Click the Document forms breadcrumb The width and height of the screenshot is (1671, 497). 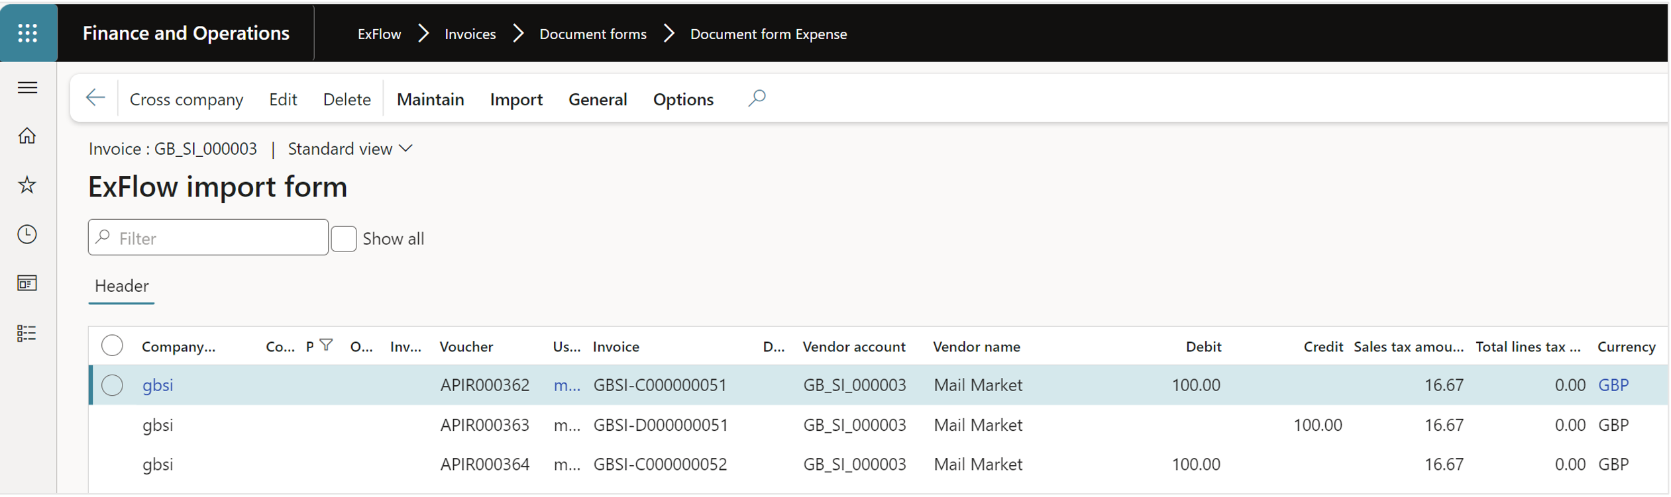click(x=593, y=34)
